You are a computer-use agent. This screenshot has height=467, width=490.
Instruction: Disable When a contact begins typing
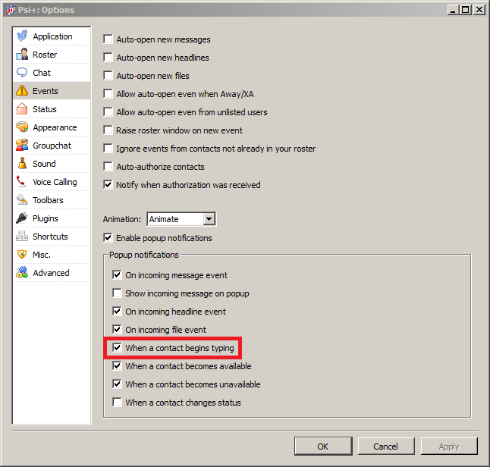pyautogui.click(x=118, y=348)
